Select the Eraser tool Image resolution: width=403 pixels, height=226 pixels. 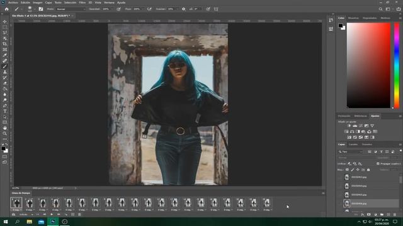point(4,83)
